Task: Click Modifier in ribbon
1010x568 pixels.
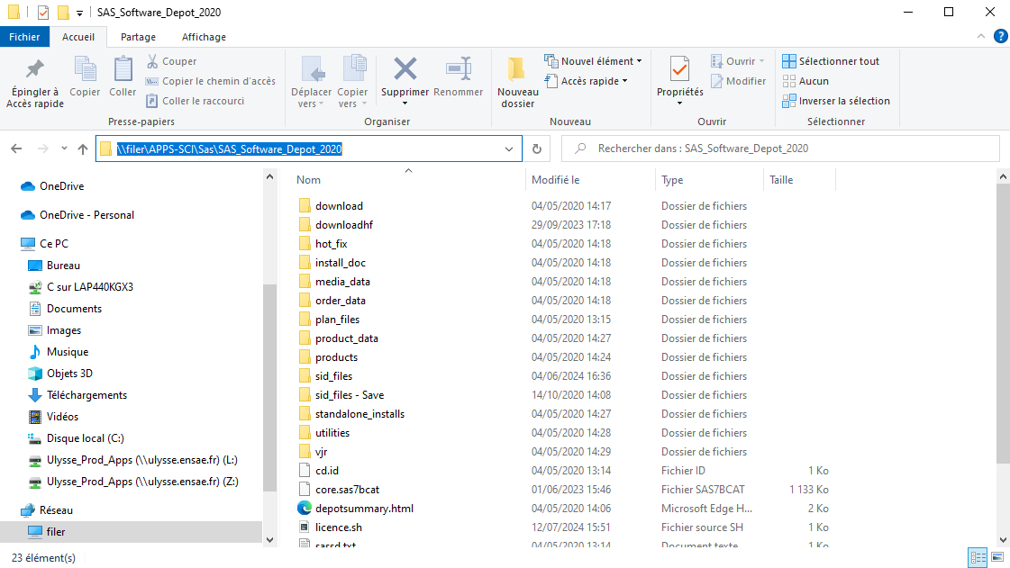Action: tap(738, 81)
